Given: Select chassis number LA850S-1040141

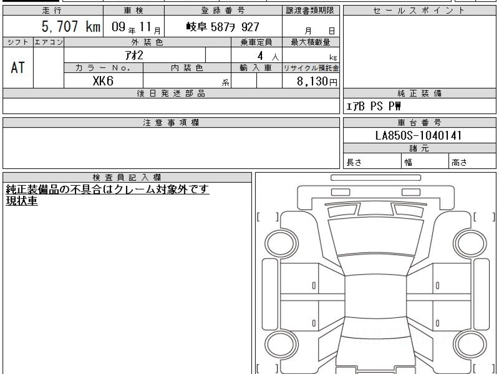Looking at the screenshot, I should pyautogui.click(x=418, y=135).
